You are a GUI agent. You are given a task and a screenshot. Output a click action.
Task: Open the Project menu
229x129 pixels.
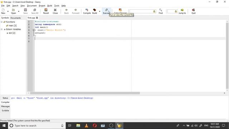[42, 6]
